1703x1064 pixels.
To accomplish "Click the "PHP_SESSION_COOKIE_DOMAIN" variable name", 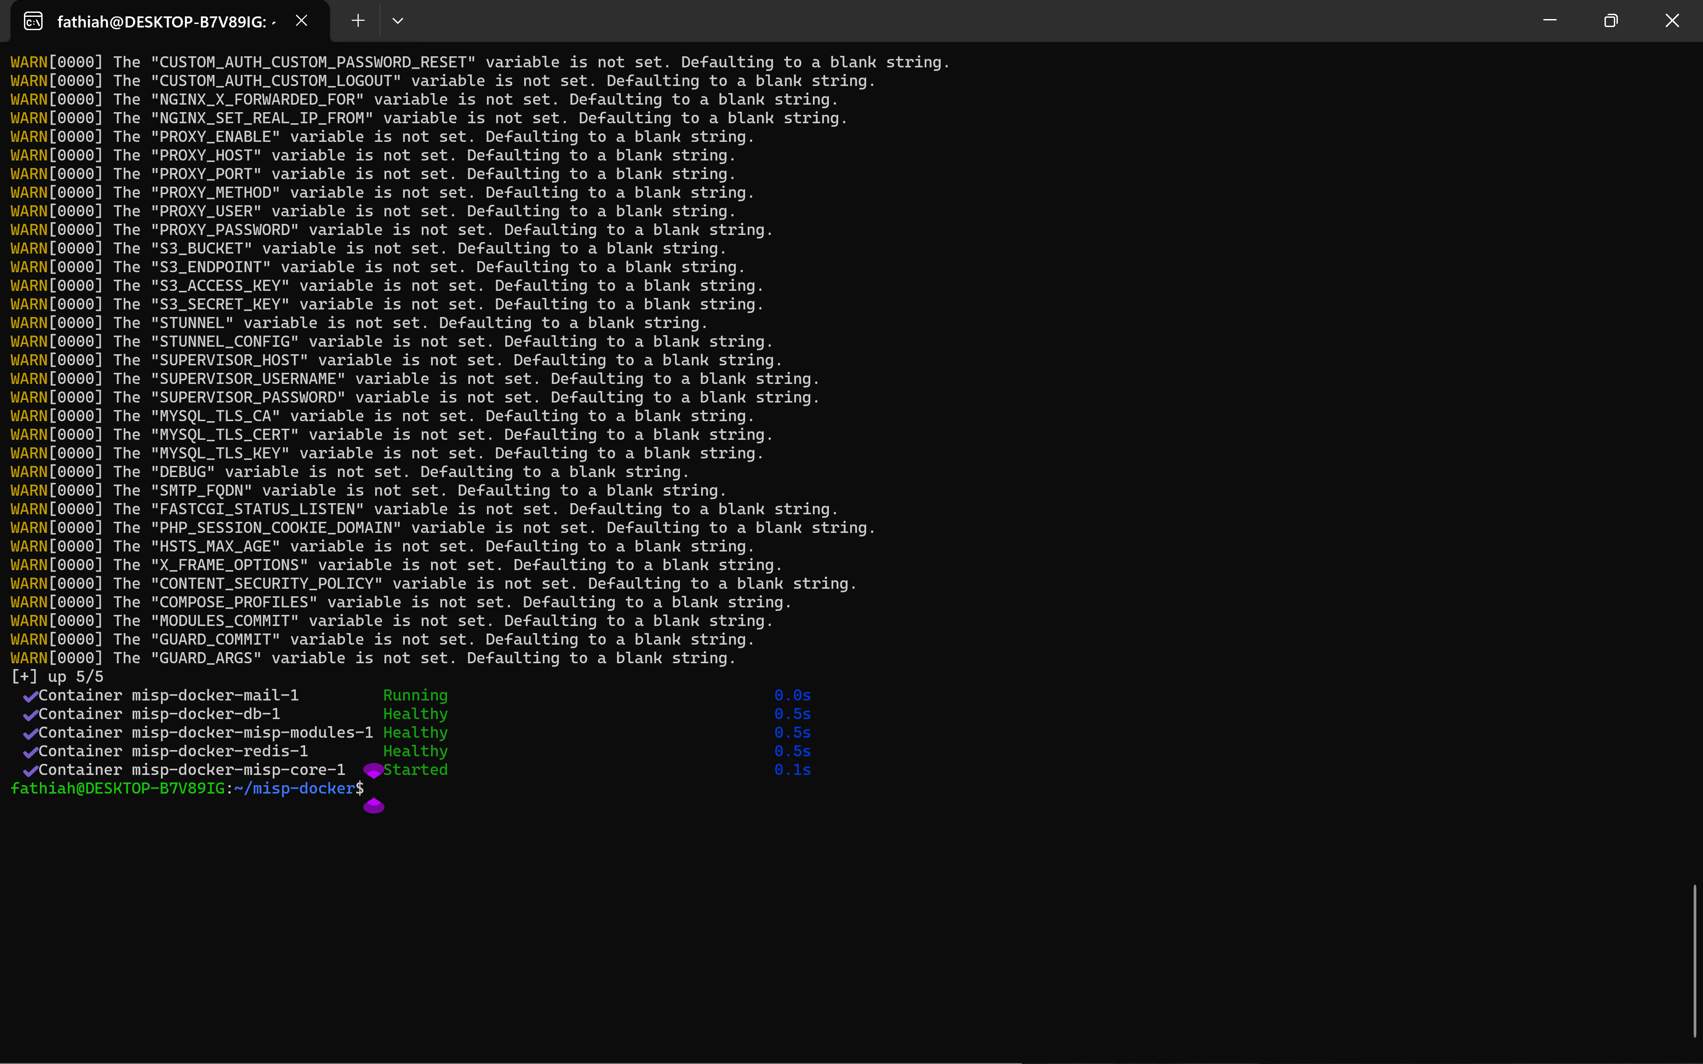I will click(276, 528).
